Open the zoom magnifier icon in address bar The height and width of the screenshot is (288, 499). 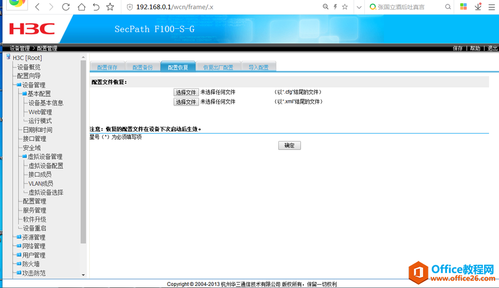click(x=325, y=7)
